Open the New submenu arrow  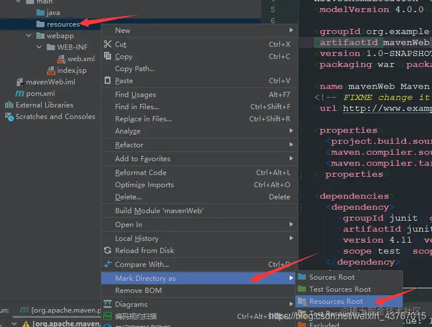(291, 30)
